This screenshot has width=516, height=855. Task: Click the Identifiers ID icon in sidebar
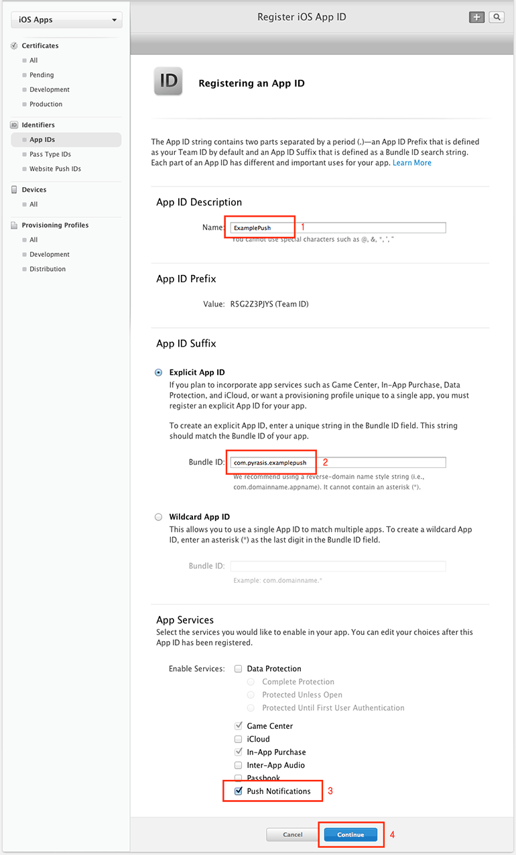(15, 125)
